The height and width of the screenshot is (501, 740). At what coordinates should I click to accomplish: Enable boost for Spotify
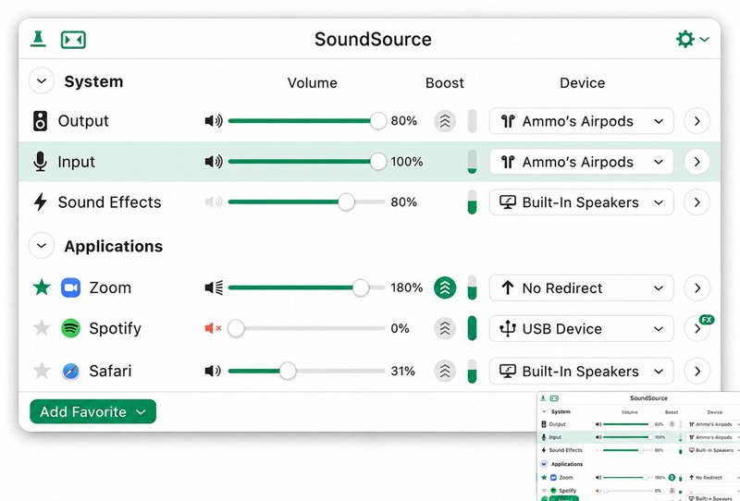tap(445, 328)
